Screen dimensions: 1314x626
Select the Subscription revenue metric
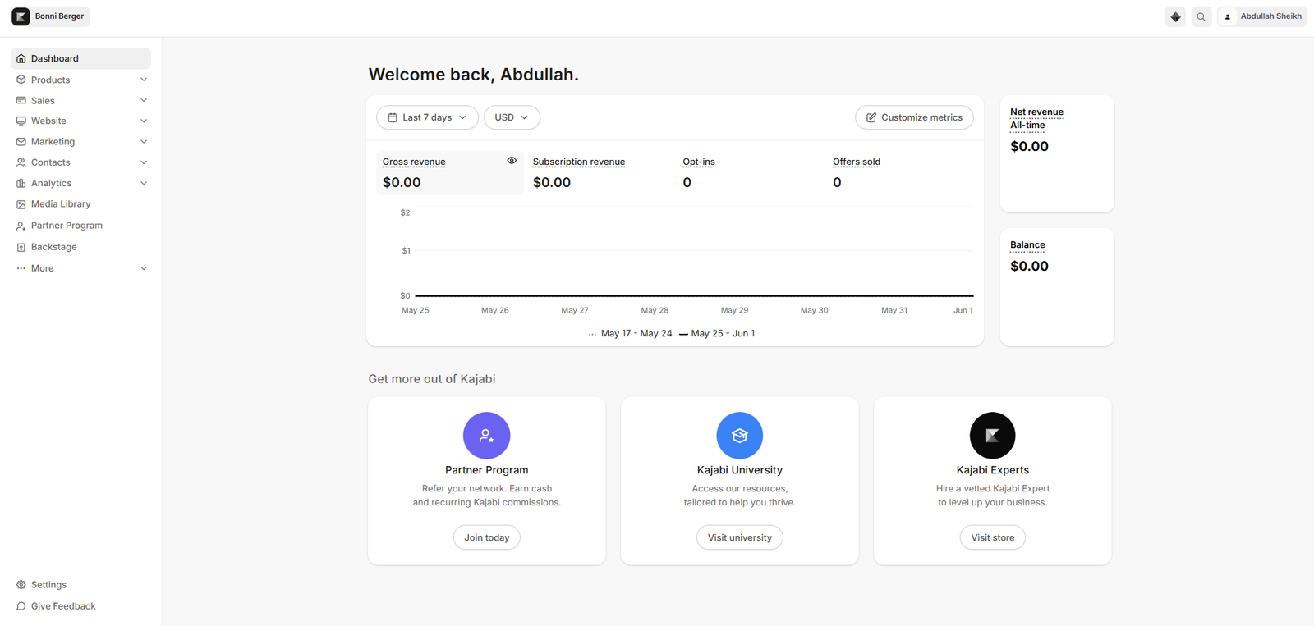(579, 162)
